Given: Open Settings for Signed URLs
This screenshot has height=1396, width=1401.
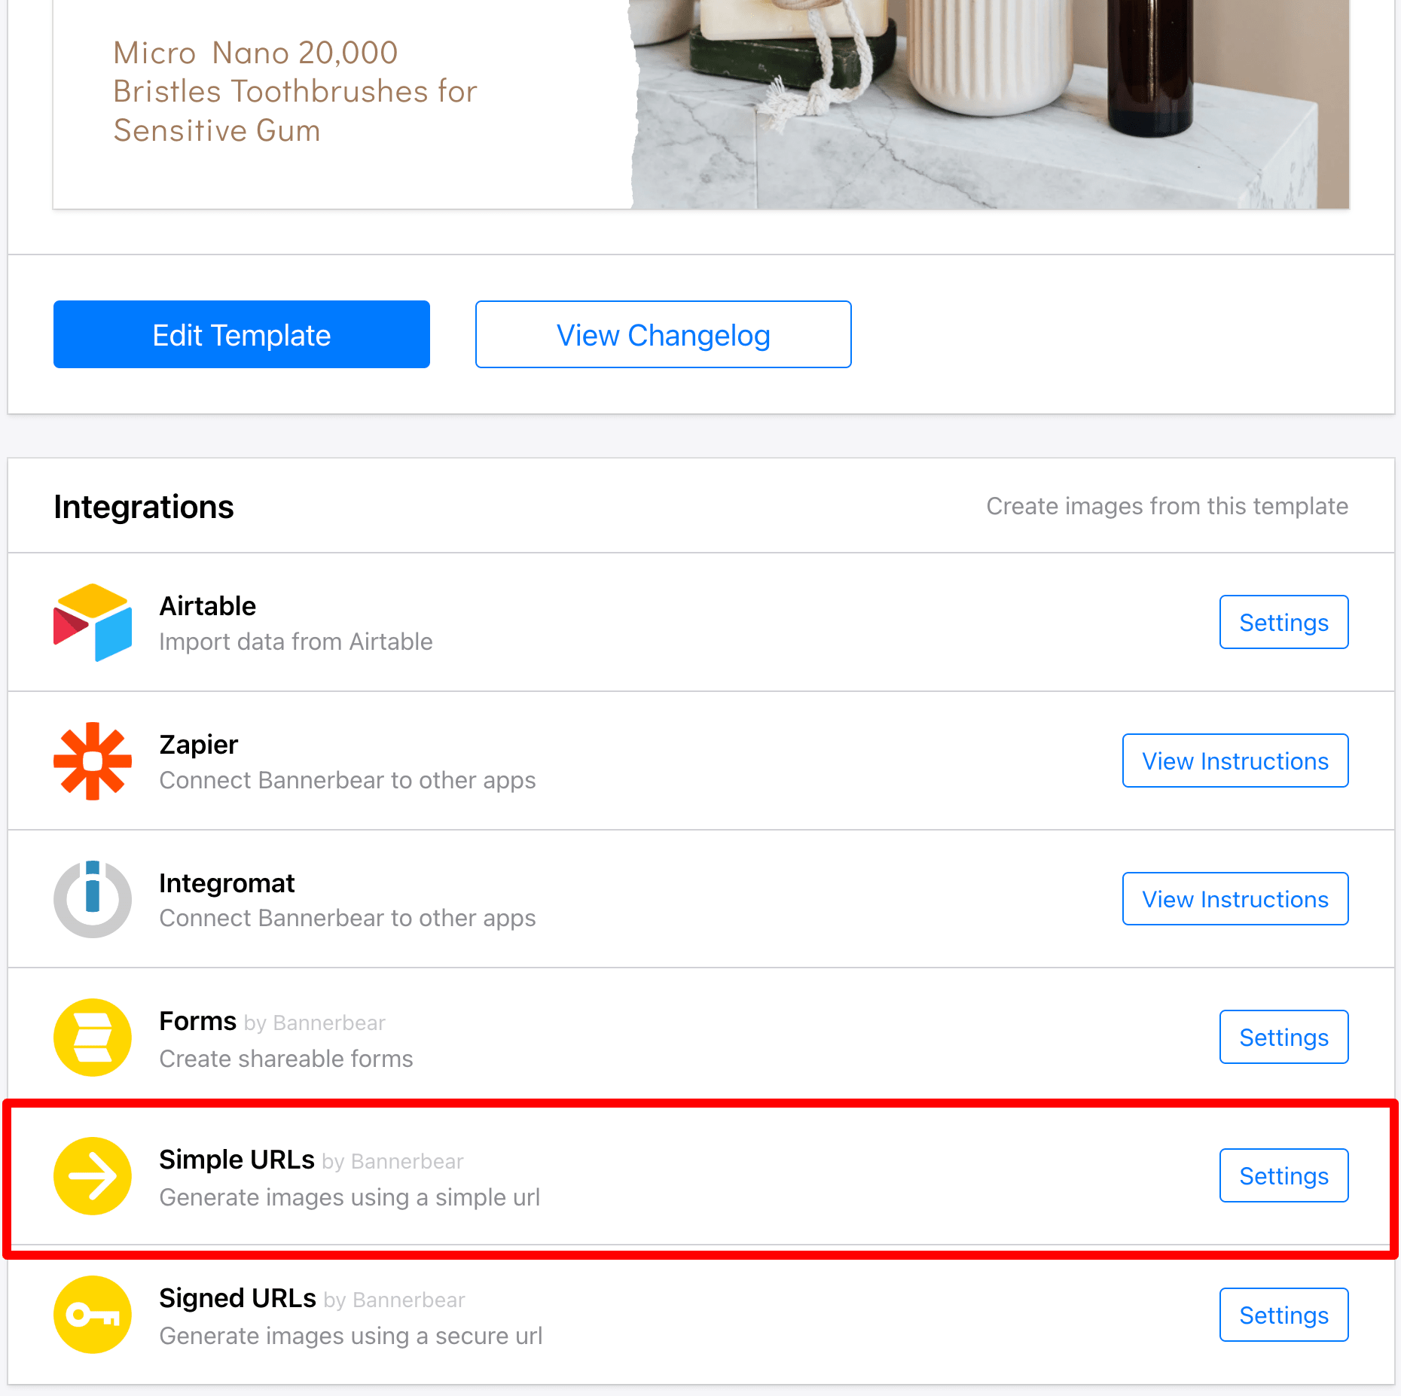Looking at the screenshot, I should click(x=1283, y=1315).
